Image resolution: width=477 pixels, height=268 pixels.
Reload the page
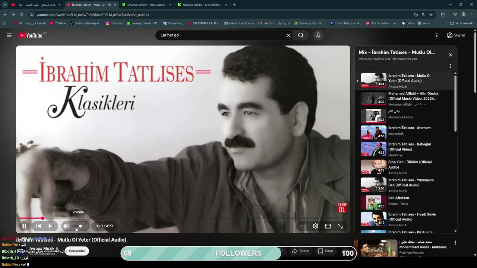pyautogui.click(x=22, y=15)
